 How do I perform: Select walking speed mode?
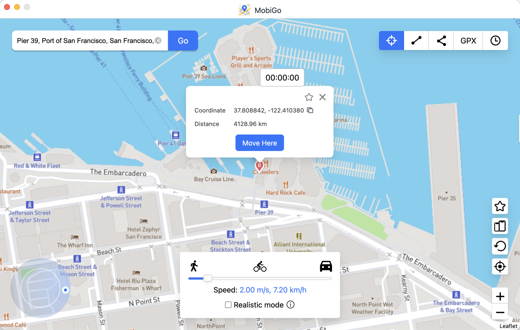(194, 266)
